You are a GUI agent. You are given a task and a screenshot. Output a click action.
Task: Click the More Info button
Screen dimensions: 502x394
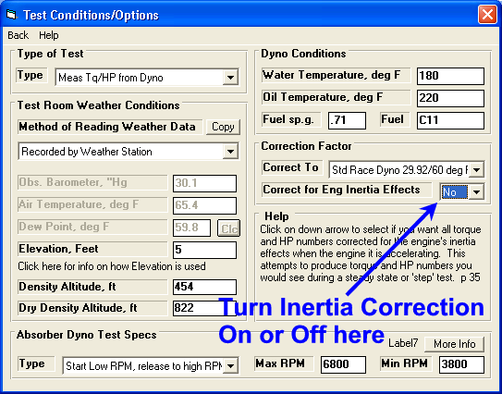454,344
